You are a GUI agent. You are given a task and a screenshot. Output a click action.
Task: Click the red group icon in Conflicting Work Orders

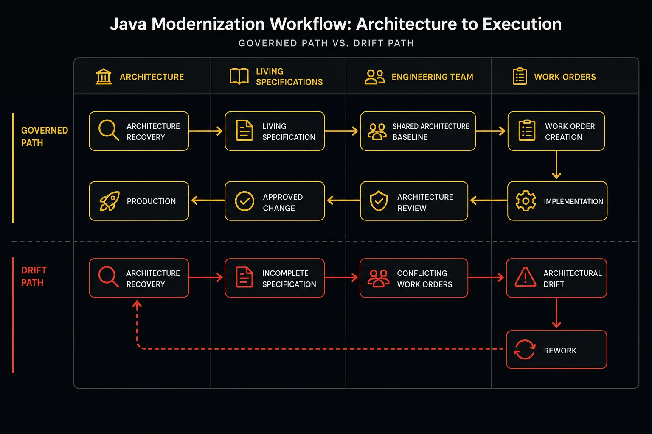(378, 278)
